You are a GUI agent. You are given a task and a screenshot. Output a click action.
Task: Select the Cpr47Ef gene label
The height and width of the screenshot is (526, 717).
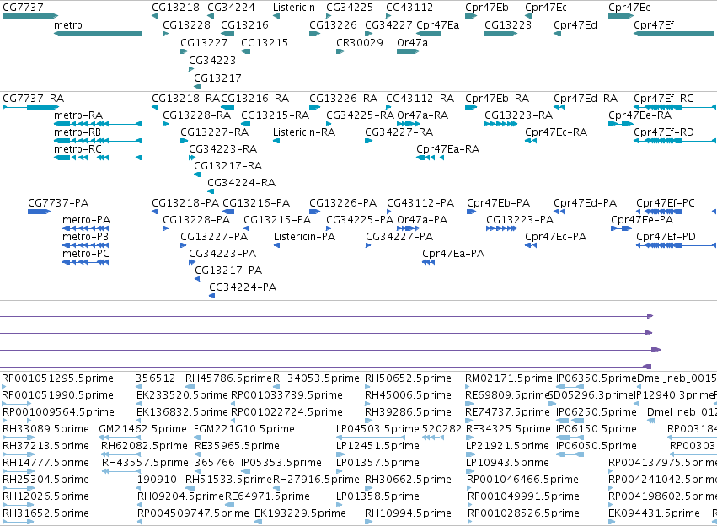click(654, 25)
